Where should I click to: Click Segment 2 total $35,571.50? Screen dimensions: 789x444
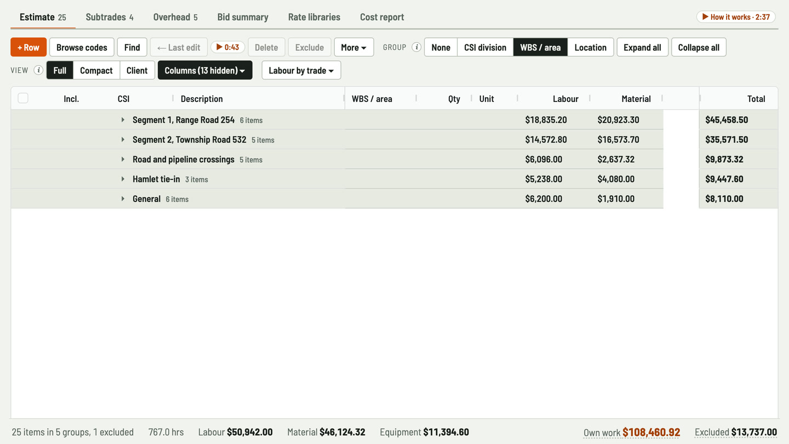click(727, 139)
